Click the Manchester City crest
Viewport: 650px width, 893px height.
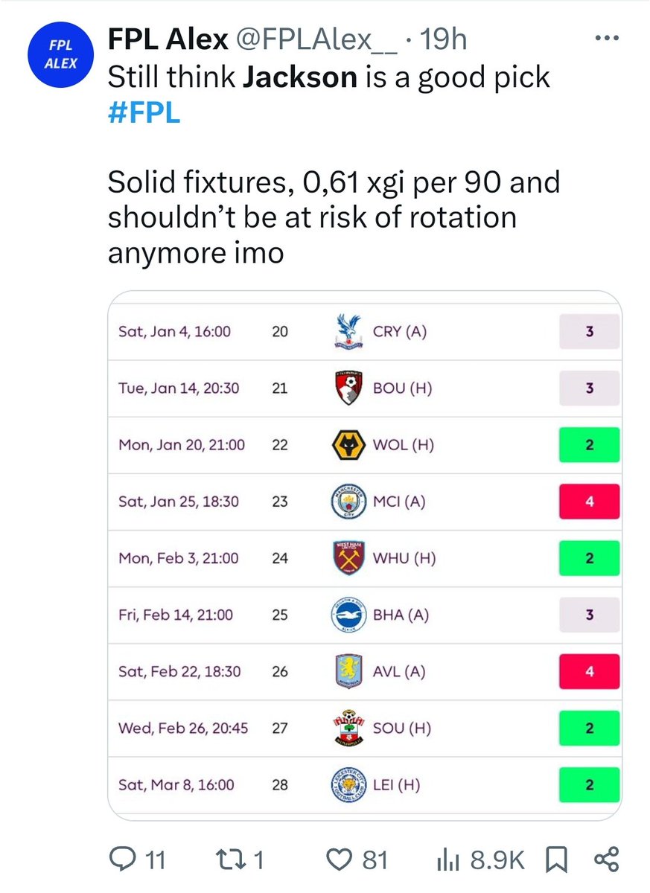click(x=345, y=502)
